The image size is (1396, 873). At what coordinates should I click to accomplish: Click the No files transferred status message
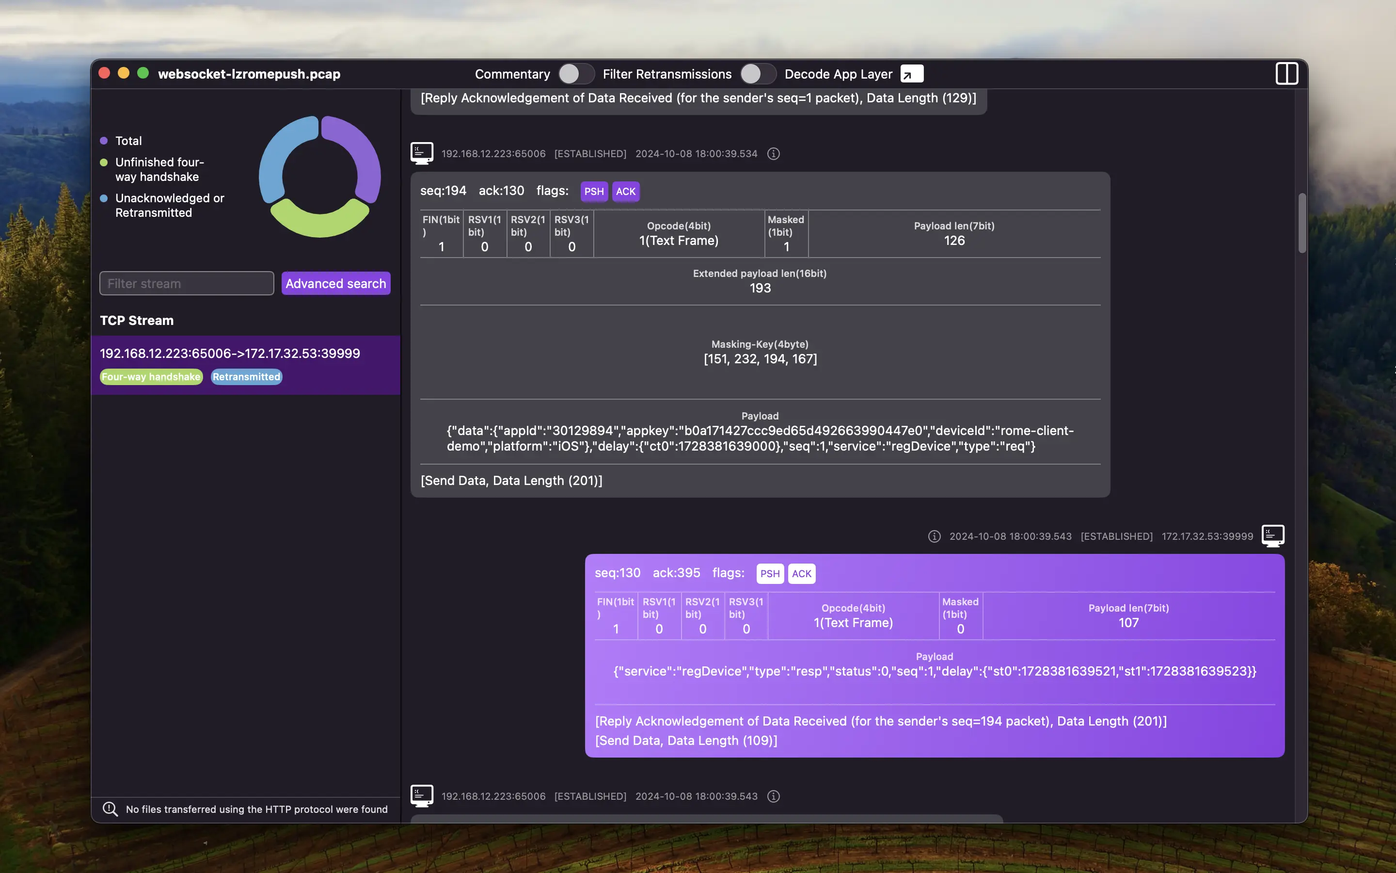(257, 809)
